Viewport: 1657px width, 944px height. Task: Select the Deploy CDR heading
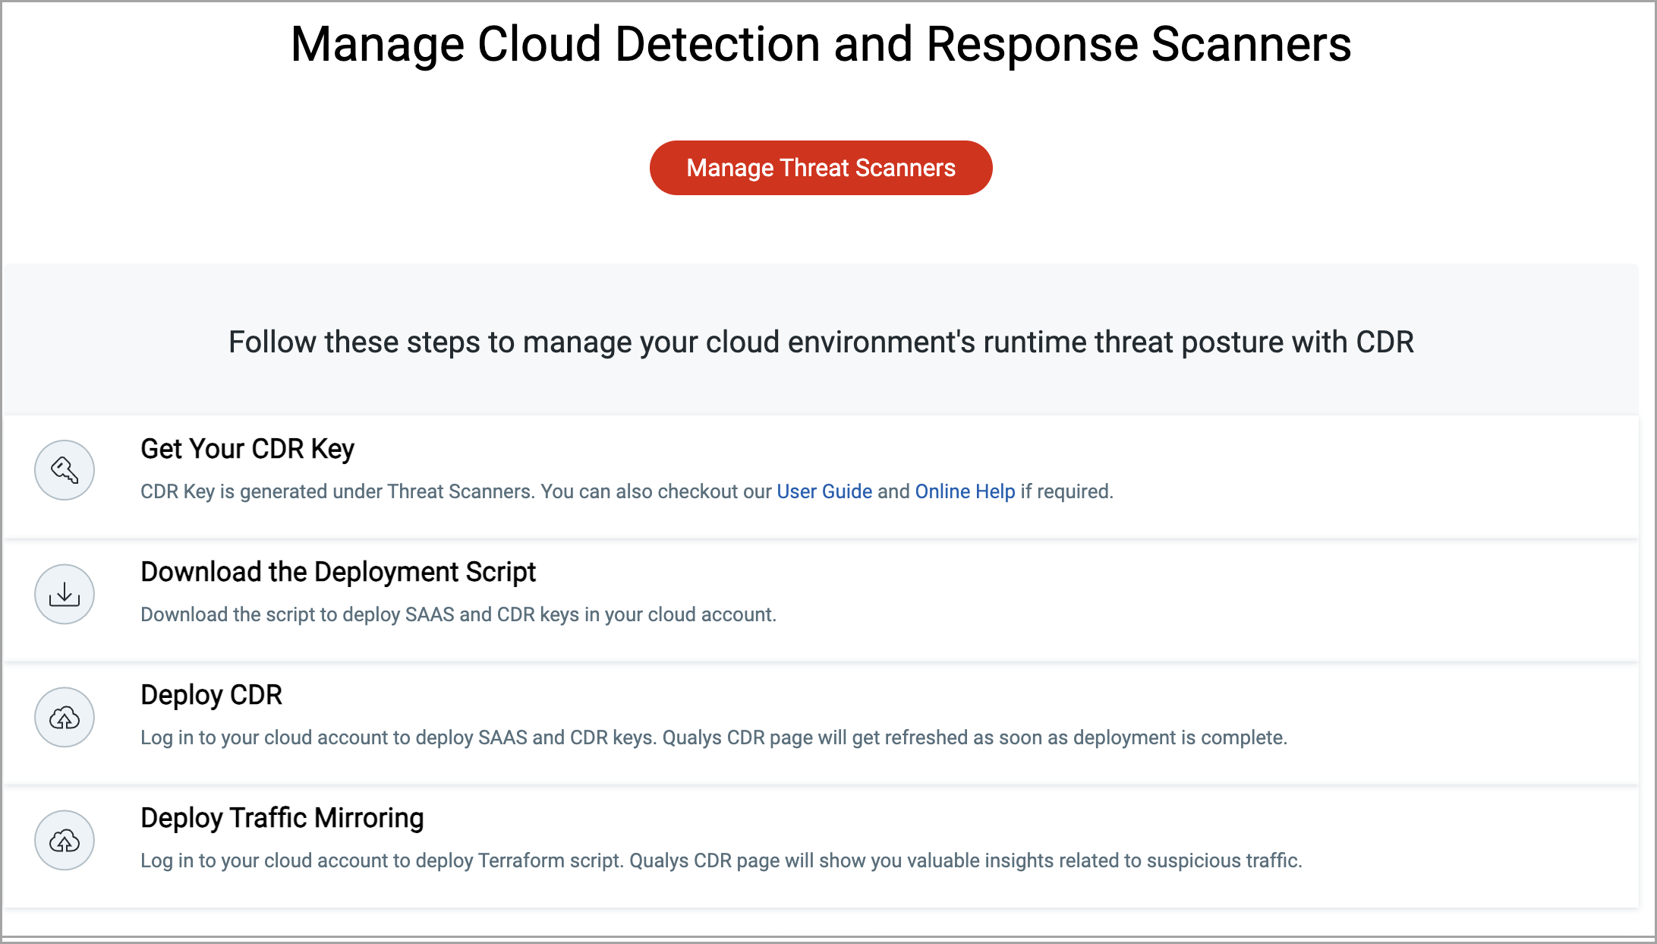tap(211, 694)
